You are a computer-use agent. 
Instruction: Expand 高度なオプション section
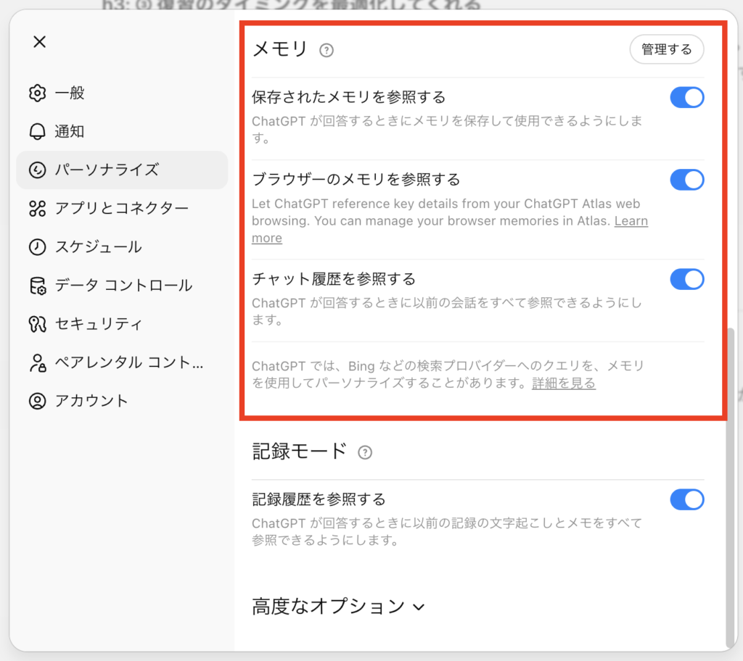pos(337,607)
